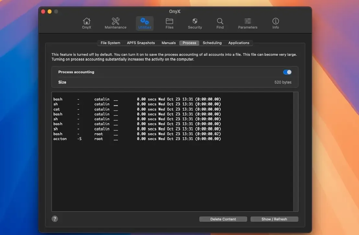This screenshot has height=235, width=359.
Task: Click the bash row owned by root
Action: 137,134
